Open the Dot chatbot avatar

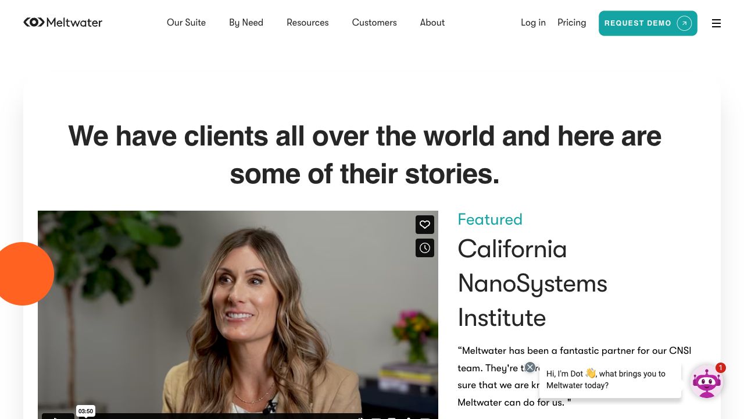point(706,382)
